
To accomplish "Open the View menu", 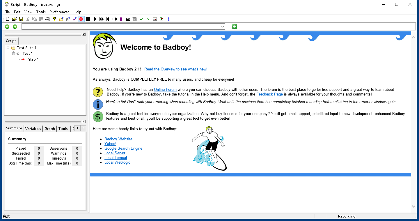I will point(28,12).
